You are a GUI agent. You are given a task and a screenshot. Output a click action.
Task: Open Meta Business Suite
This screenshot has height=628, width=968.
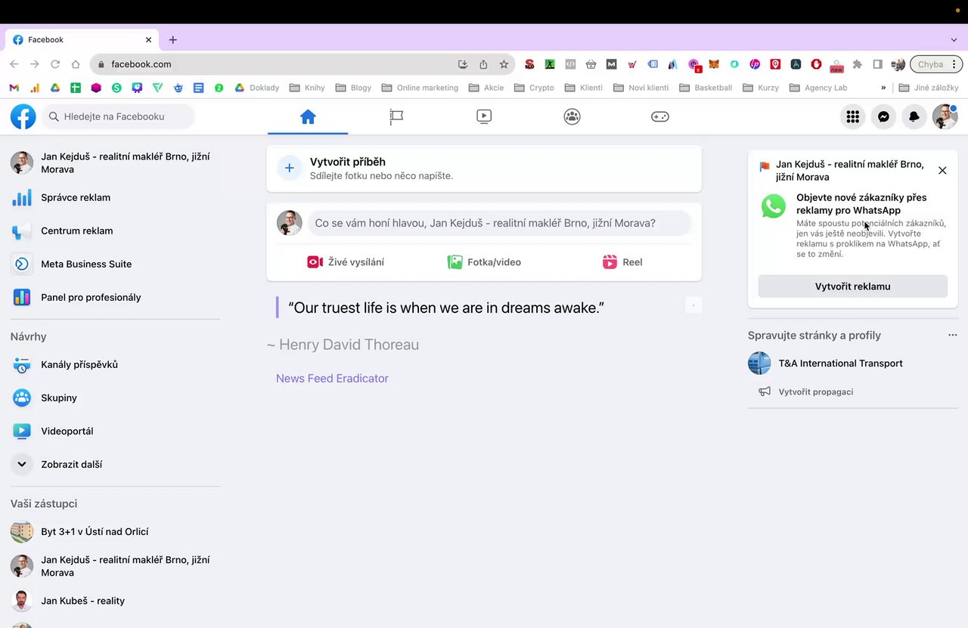(115, 264)
